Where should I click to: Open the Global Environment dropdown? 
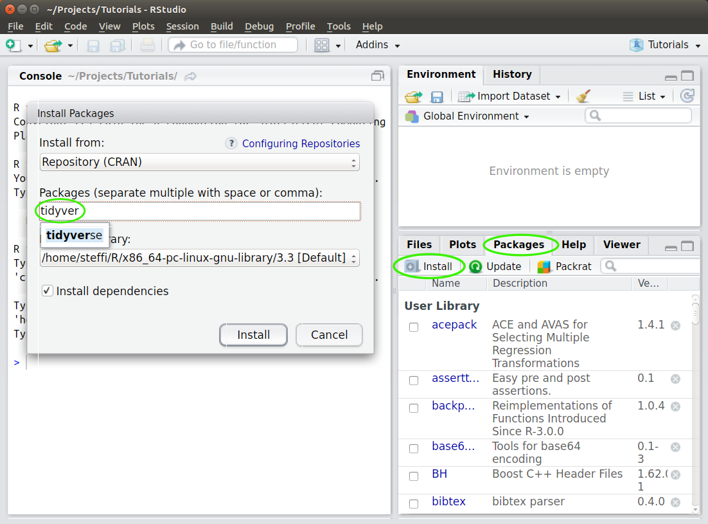coord(467,116)
